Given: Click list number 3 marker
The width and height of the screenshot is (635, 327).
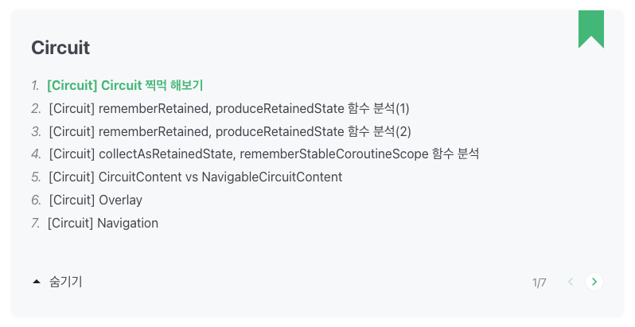Looking at the screenshot, I should coord(36,131).
